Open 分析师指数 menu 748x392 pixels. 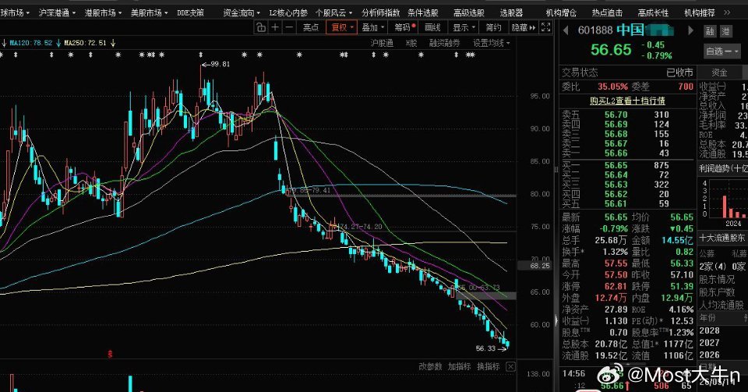(380, 13)
